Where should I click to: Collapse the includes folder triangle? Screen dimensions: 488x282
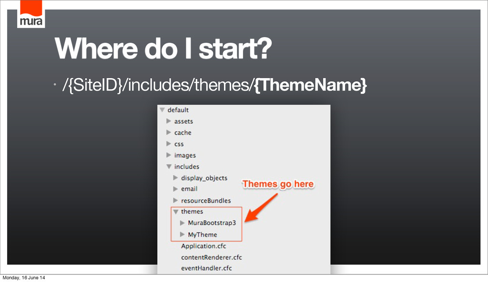point(169,167)
